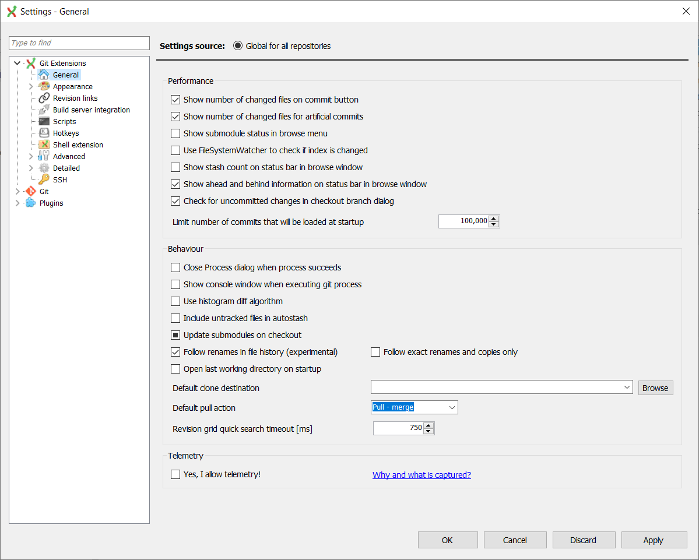The image size is (699, 560).
Task: Disable follow renames in file history
Action: 175,352
